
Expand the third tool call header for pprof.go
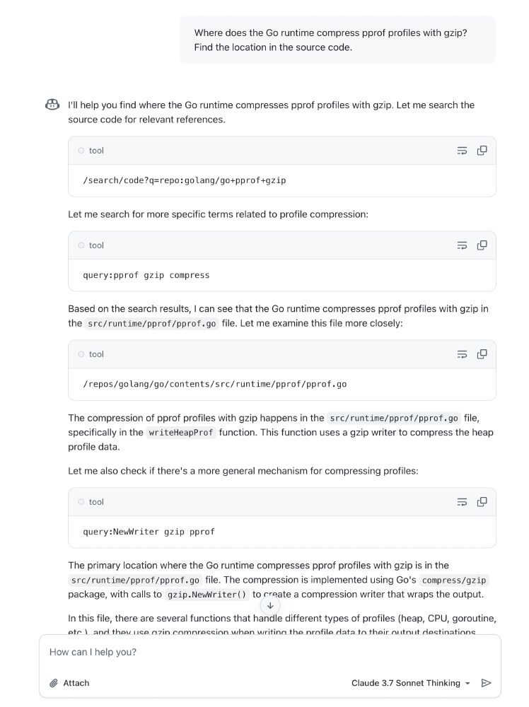pyautogui.click(x=282, y=354)
